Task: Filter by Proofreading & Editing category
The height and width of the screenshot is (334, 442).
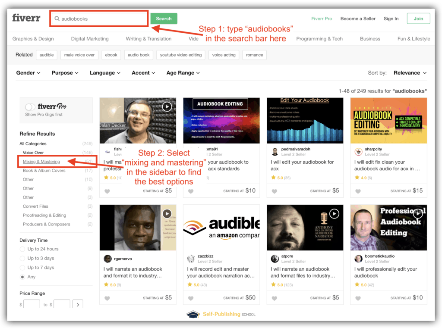Action: click(44, 215)
